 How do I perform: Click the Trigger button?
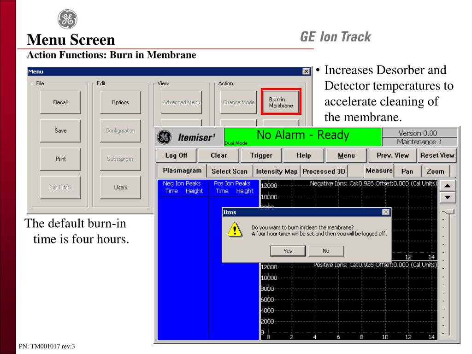click(261, 155)
